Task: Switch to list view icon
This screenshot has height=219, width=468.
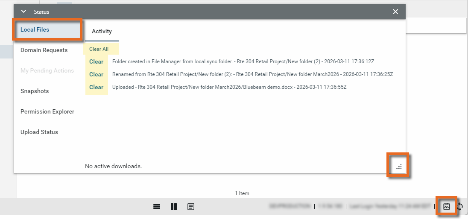Action: [157, 207]
